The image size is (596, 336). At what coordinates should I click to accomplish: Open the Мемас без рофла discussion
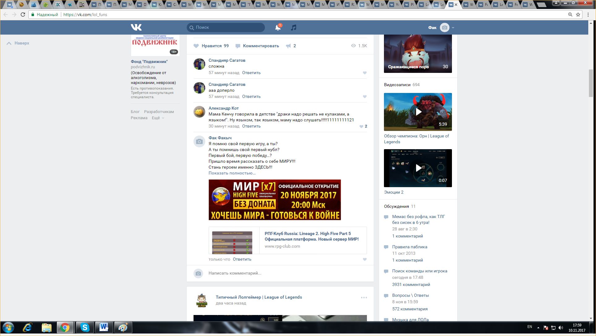coord(419,220)
